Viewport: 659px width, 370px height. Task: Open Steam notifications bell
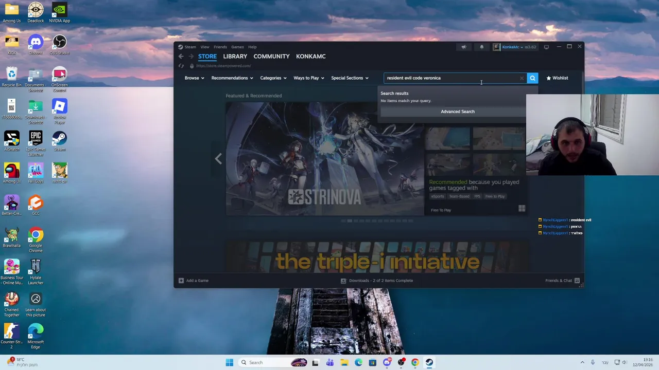coord(482,47)
